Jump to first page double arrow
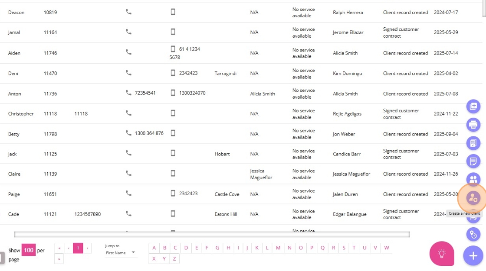Screen dimensions: 486x271 tap(59, 248)
